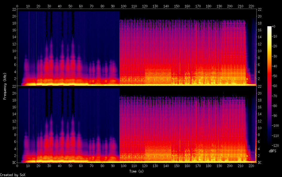Click the 22 label at top-left frequency axis
The height and width of the screenshot is (177, 282).
[13, 10]
